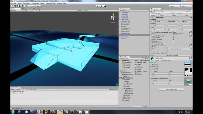Screen dimensions: 203x114
Task: Toggle the game object active checkbox
Action: tap(154, 11)
